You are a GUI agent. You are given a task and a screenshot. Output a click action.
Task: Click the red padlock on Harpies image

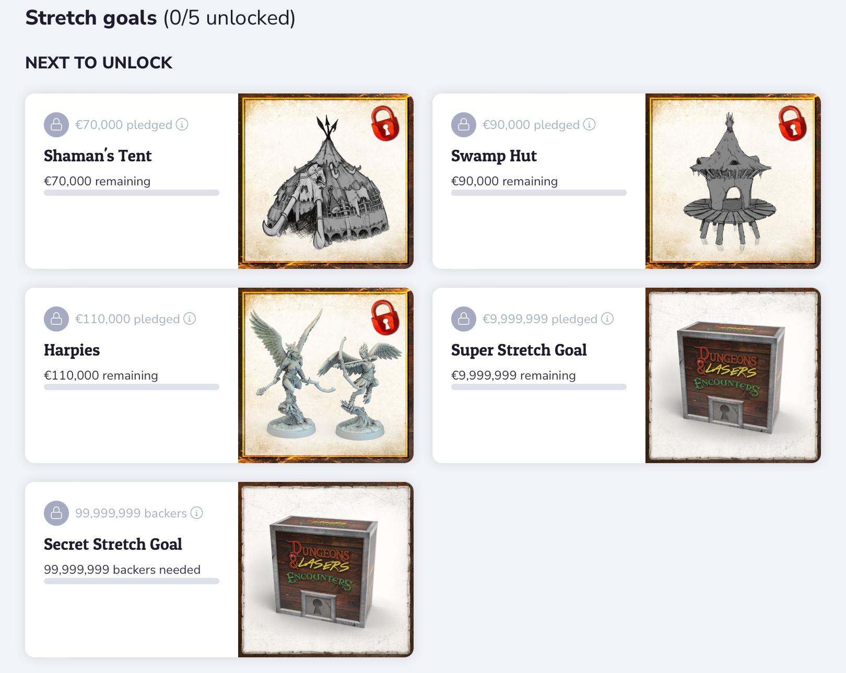click(x=385, y=317)
